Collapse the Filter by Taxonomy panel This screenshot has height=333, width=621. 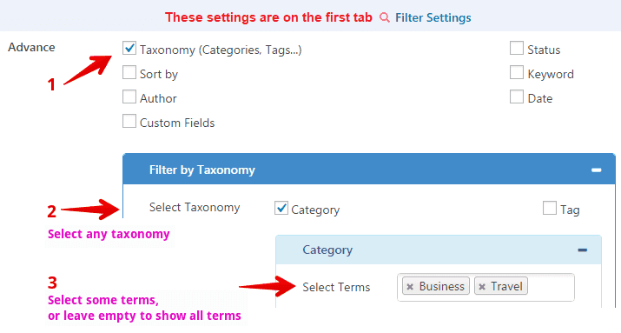[596, 170]
